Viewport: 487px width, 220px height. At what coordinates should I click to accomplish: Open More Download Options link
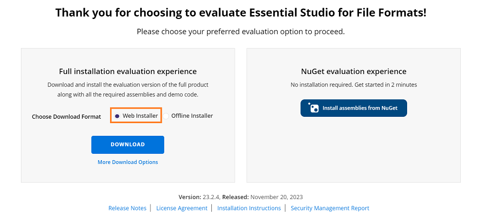(x=128, y=162)
